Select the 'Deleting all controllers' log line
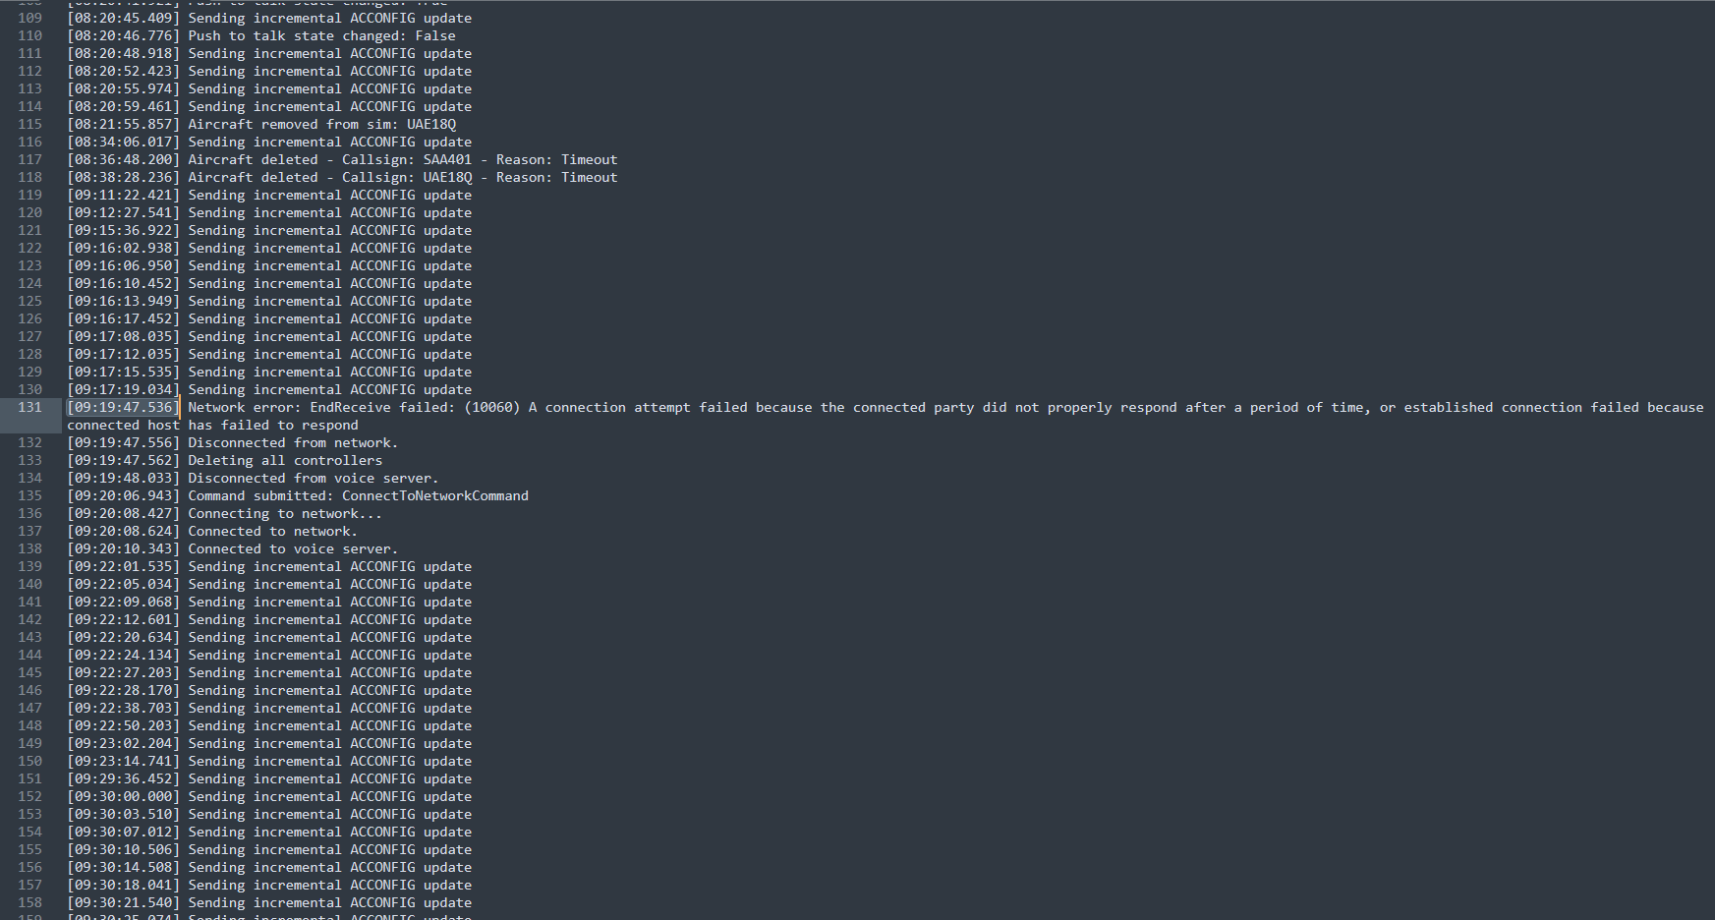Viewport: 1715px width, 920px height. click(x=285, y=460)
